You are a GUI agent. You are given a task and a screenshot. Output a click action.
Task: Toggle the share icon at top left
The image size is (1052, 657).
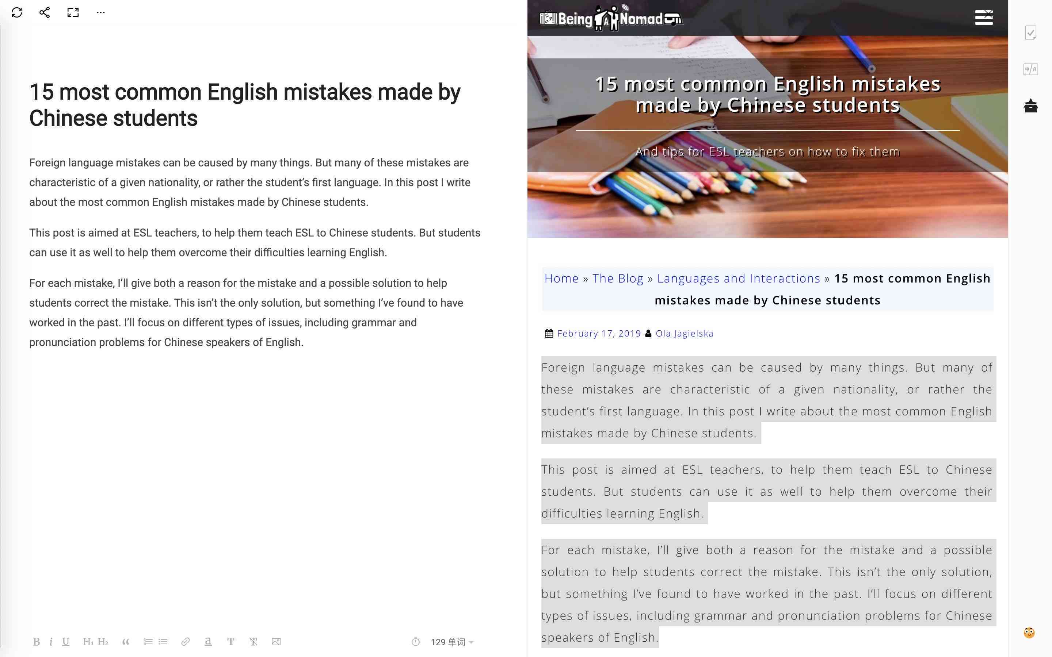(43, 12)
